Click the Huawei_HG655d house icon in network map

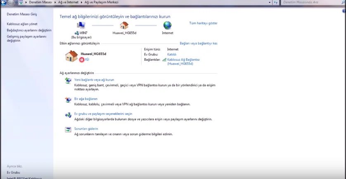point(124,25)
